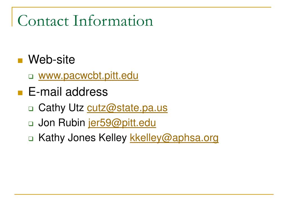Open the jer59@pitt.edu email link
288x216 pixels.
(122, 123)
